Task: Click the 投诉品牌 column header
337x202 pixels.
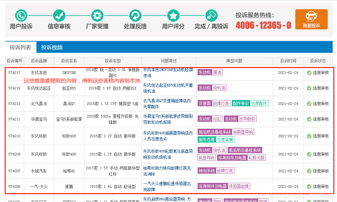Action: [39, 61]
